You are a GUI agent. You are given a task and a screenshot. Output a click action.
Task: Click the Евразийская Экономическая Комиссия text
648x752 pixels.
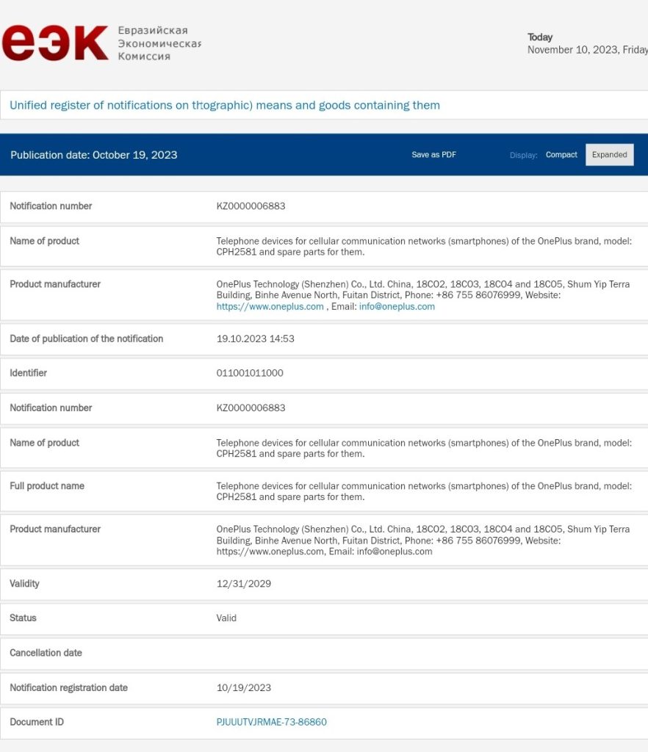click(x=159, y=43)
